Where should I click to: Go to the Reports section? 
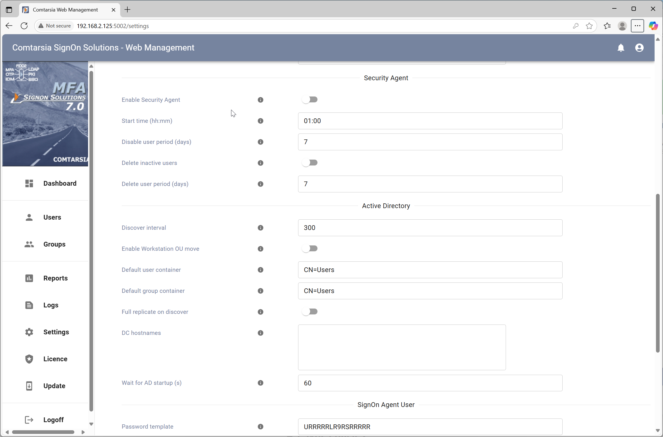pyautogui.click(x=55, y=278)
